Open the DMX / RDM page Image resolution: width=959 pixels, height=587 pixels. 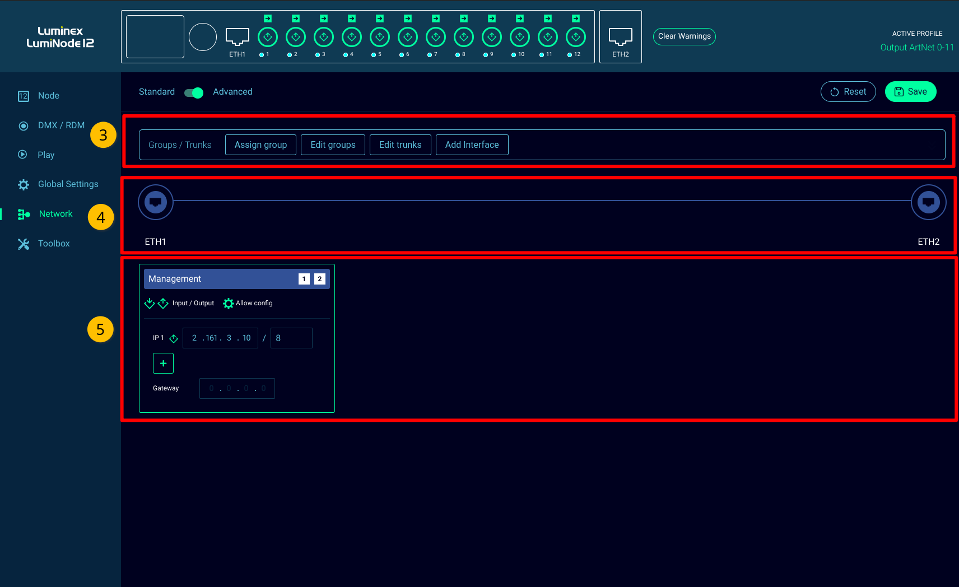[x=61, y=125]
